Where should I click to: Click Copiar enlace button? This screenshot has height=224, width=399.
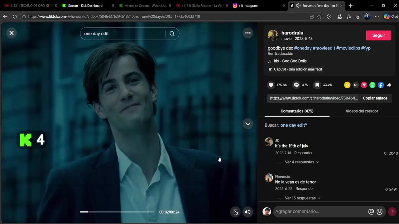click(375, 98)
